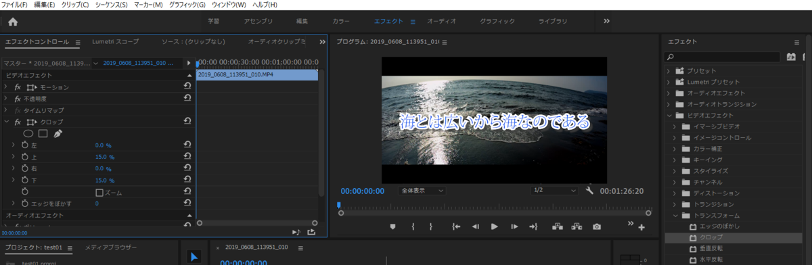Click the Mark Out button
The image size is (812, 265).
coord(432,226)
